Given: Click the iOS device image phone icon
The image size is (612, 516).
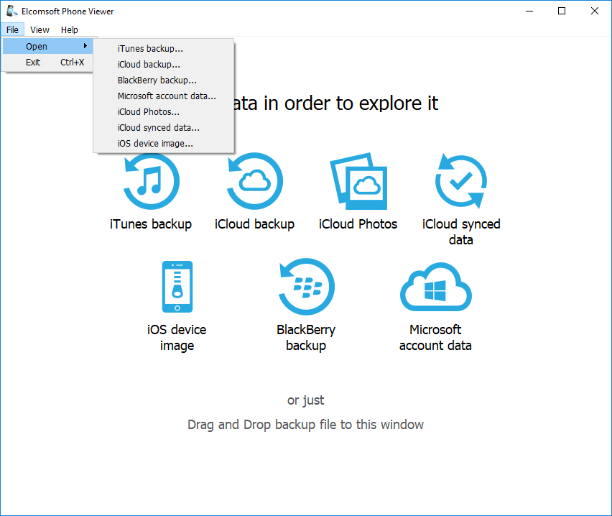Looking at the screenshot, I should [177, 287].
